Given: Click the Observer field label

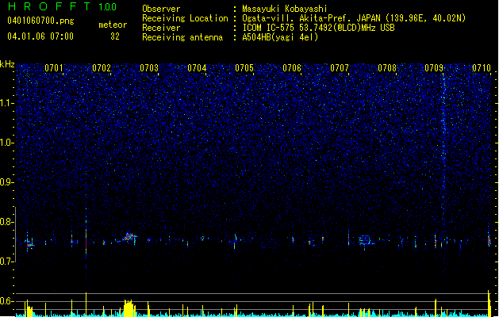Looking at the screenshot, I should click(x=161, y=9).
